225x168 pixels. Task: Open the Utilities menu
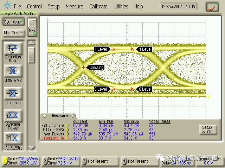click(x=121, y=6)
